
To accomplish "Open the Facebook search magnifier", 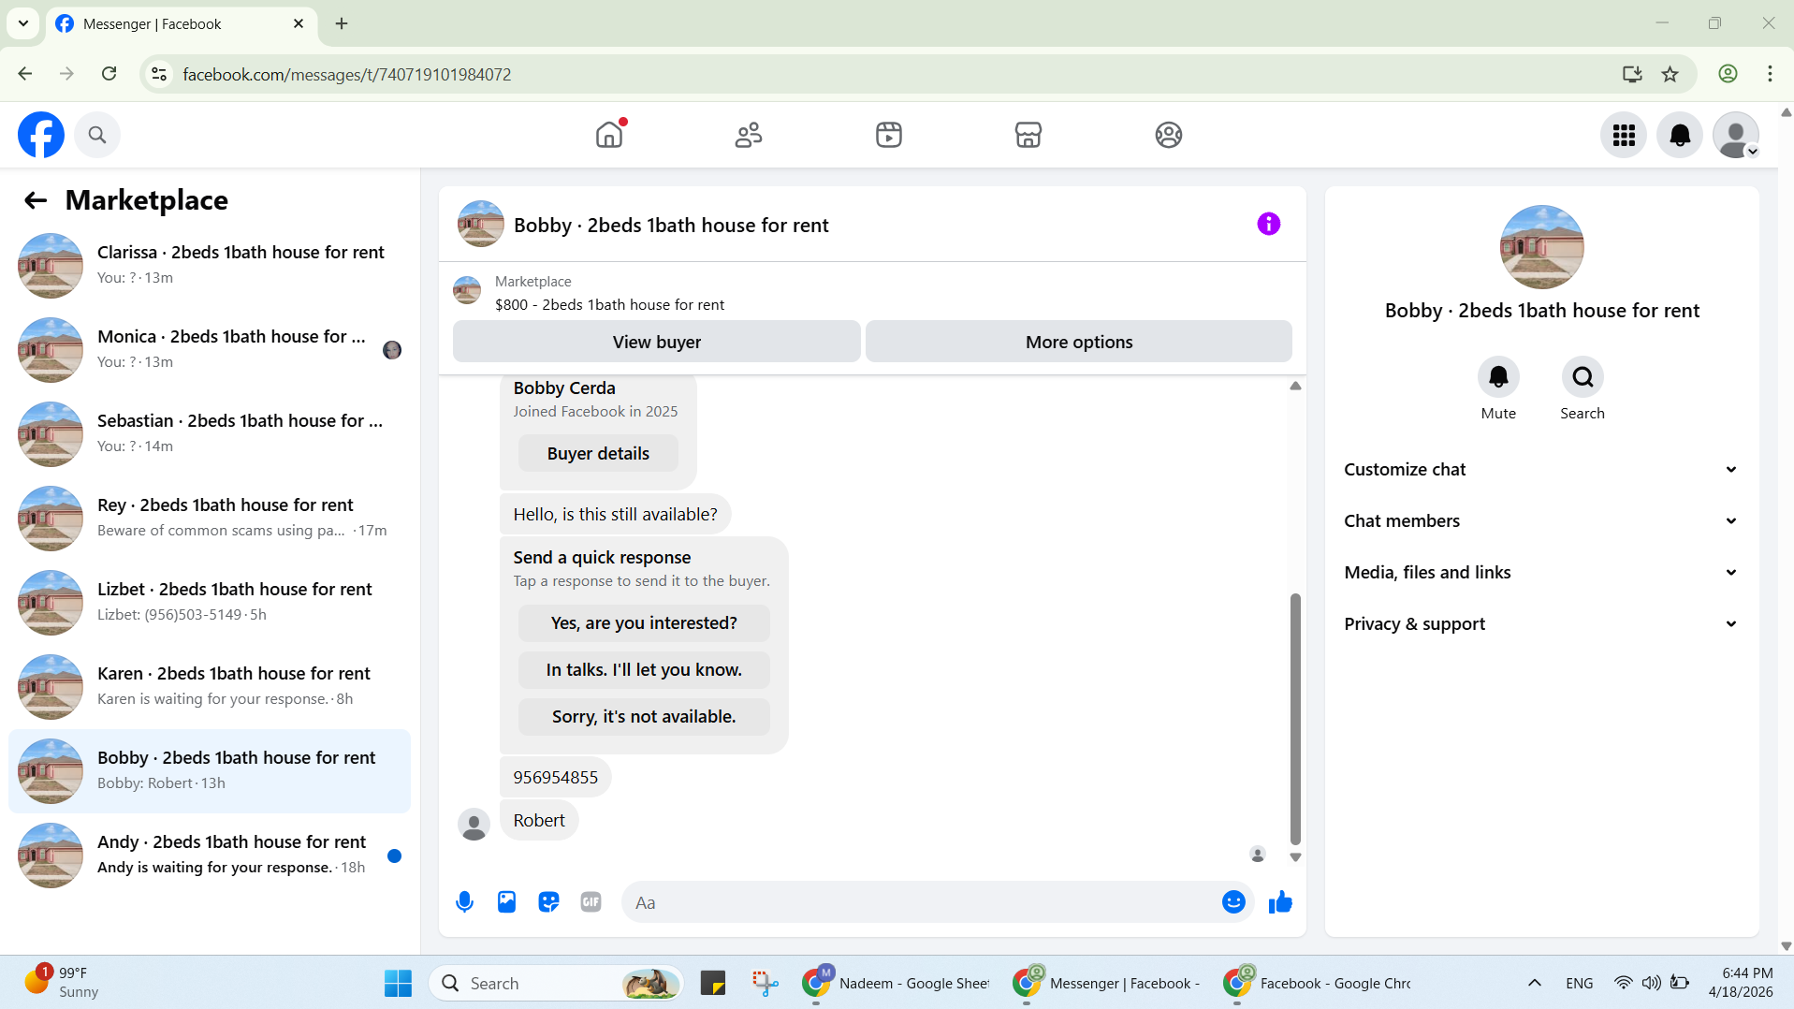I will pos(97,135).
